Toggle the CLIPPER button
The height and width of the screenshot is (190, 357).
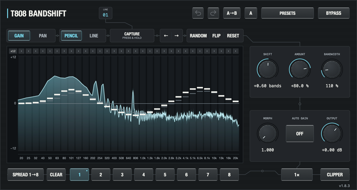335,175
